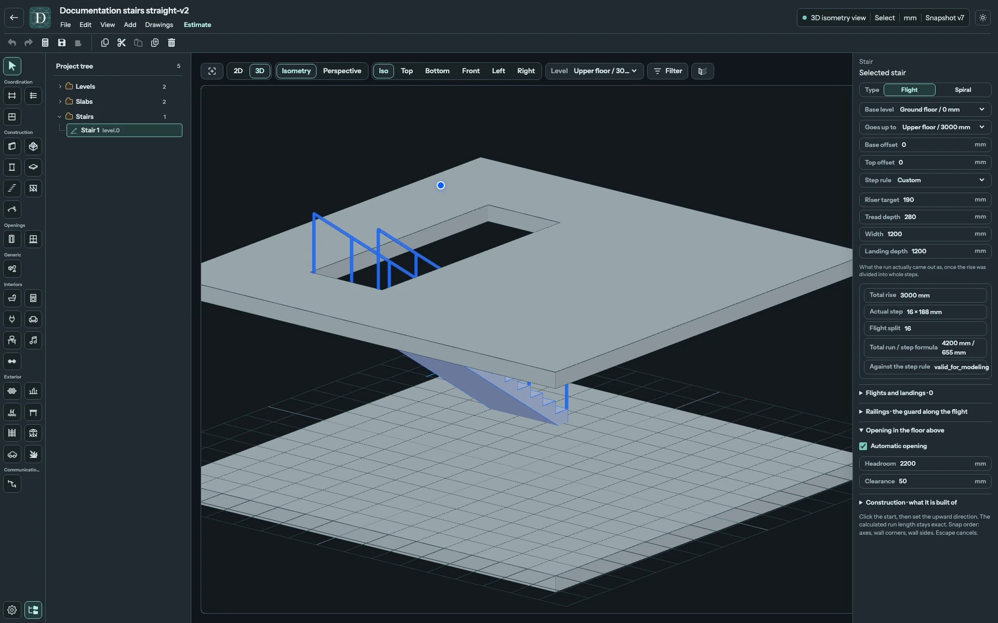Click the Filter button
This screenshot has height=623, width=998.
pyautogui.click(x=667, y=71)
